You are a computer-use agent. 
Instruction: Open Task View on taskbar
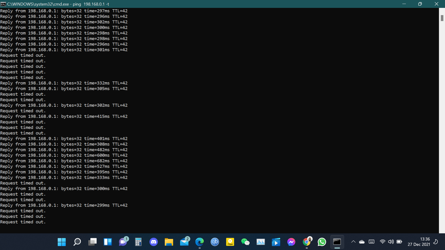click(x=92, y=242)
